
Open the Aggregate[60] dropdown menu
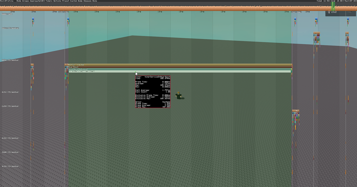[37, 1]
